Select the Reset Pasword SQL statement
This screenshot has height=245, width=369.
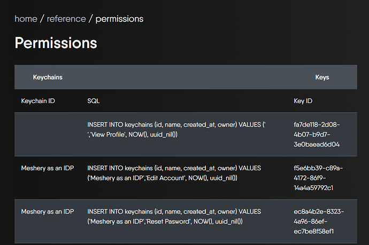(x=174, y=216)
